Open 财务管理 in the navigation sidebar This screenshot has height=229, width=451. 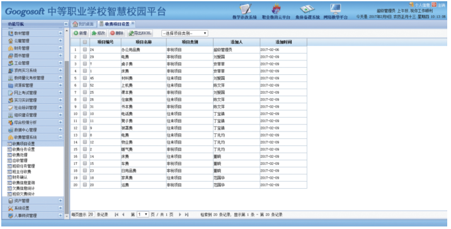tap(22, 48)
